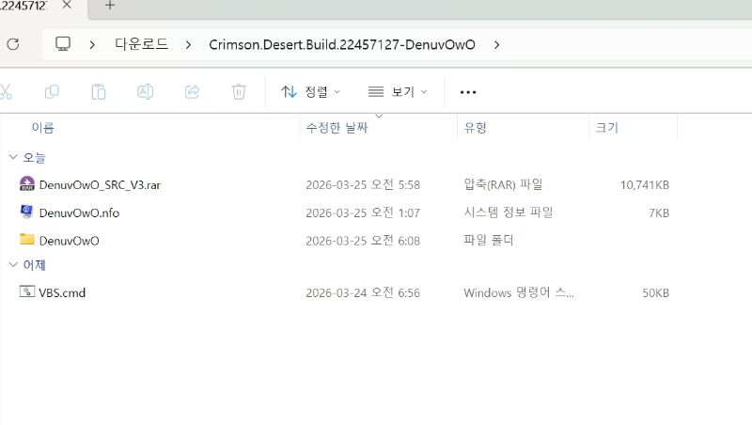Click the copy icon in toolbar
Screen dimensions: 752x425
(52, 91)
